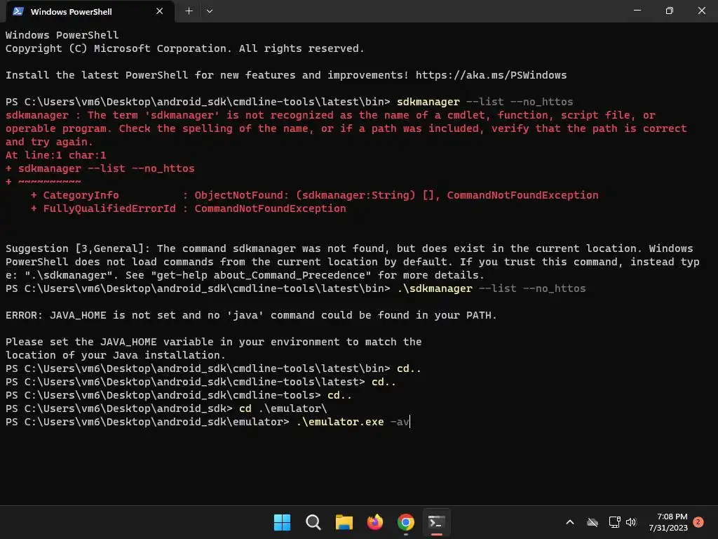The width and height of the screenshot is (718, 539).
Task: Click 'Please set the JAVA_HOME variable' text
Action: click(213, 342)
